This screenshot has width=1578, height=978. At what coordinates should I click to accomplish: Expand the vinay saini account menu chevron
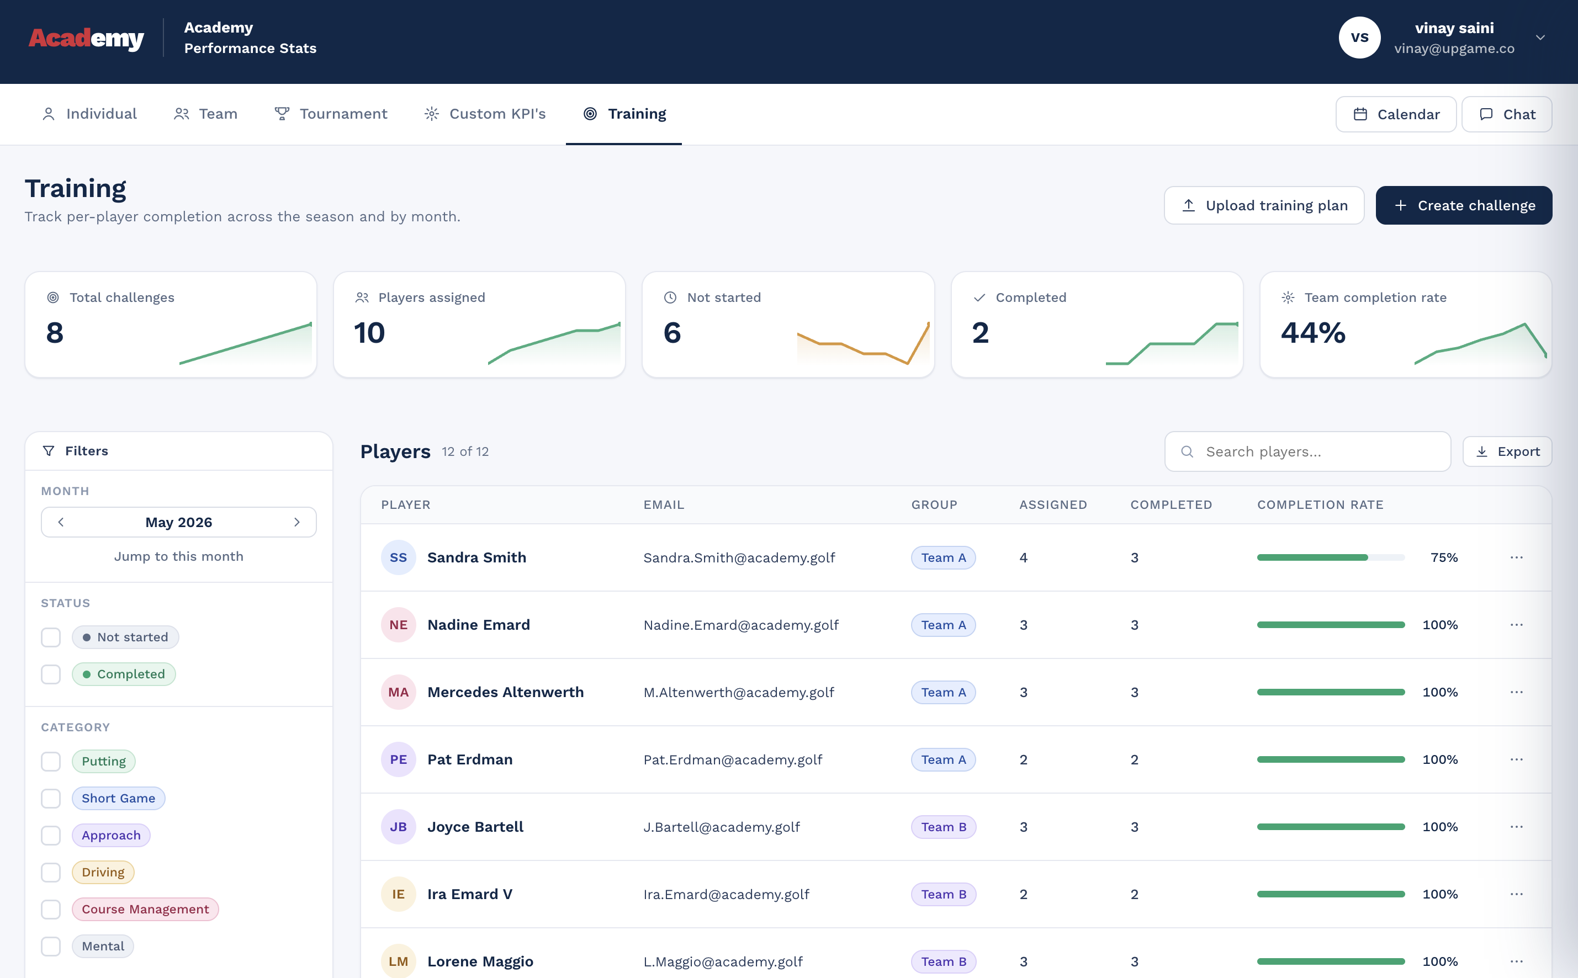(1540, 38)
